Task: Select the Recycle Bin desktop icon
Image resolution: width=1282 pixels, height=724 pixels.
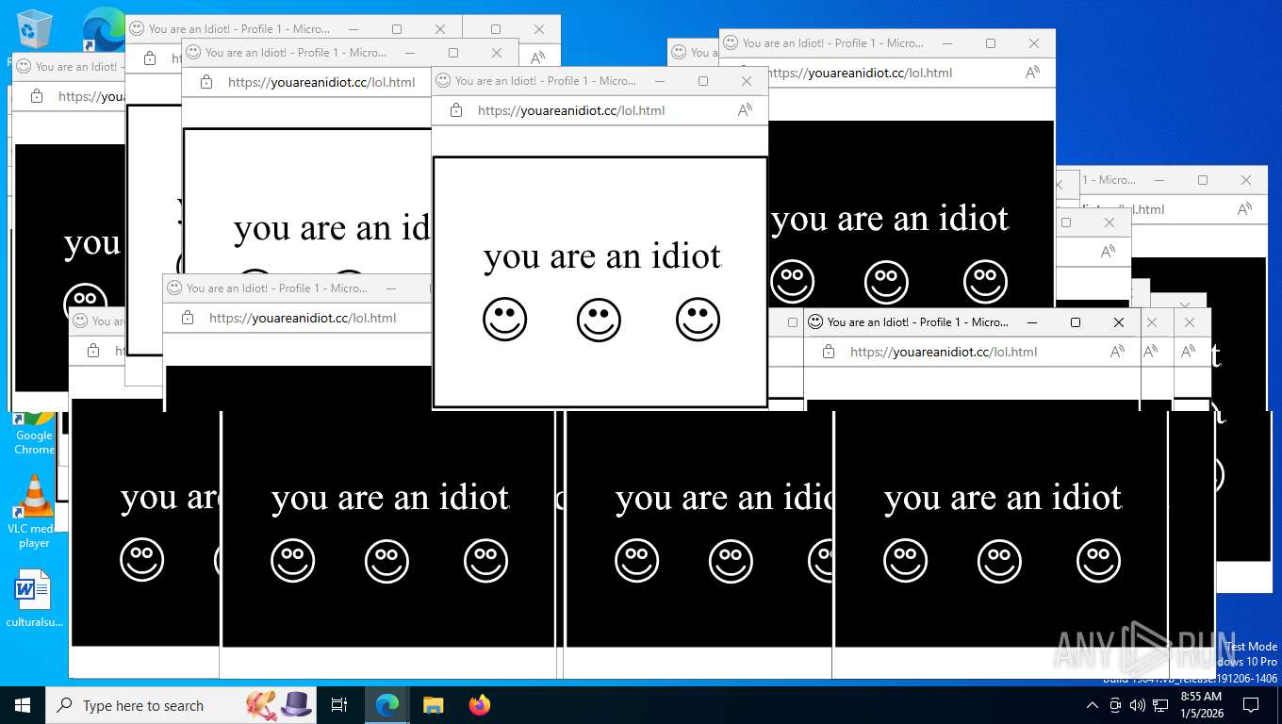Action: tap(34, 30)
